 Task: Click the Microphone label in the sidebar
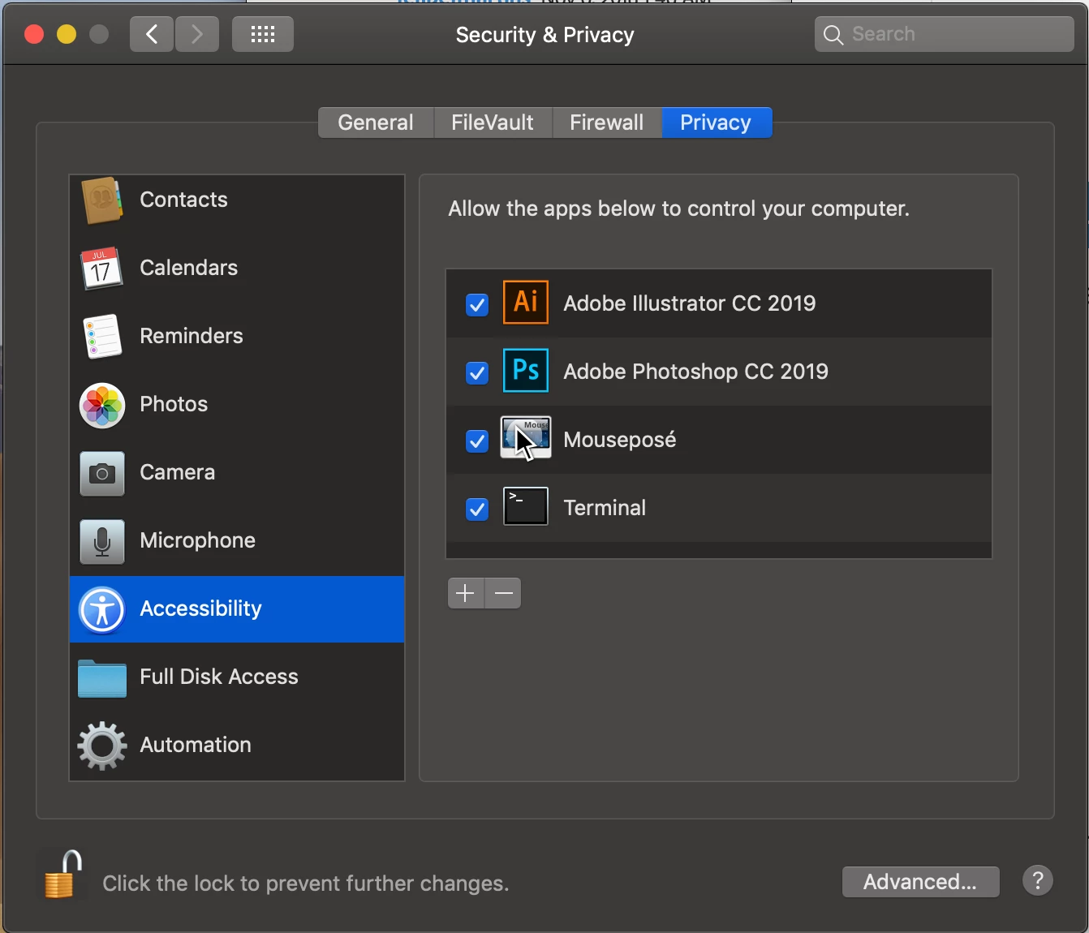pos(198,540)
